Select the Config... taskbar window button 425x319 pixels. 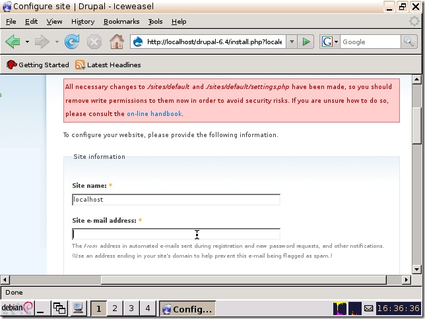point(187,308)
